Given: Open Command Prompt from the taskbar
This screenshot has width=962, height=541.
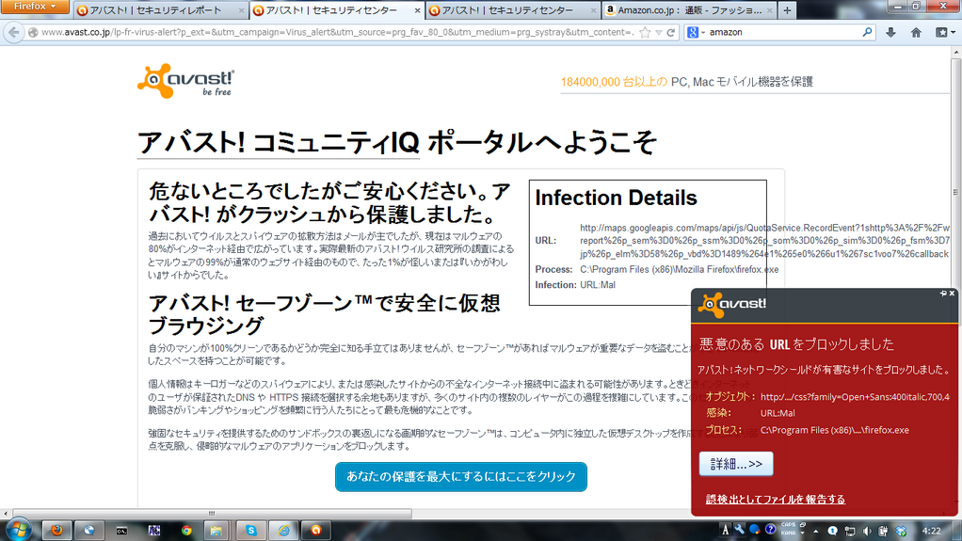Looking at the screenshot, I should [x=121, y=531].
